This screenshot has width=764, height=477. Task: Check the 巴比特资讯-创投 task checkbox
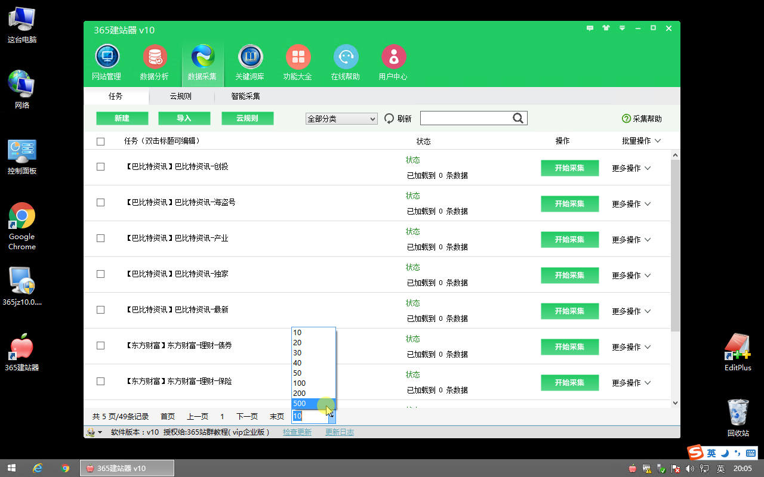[100, 166]
